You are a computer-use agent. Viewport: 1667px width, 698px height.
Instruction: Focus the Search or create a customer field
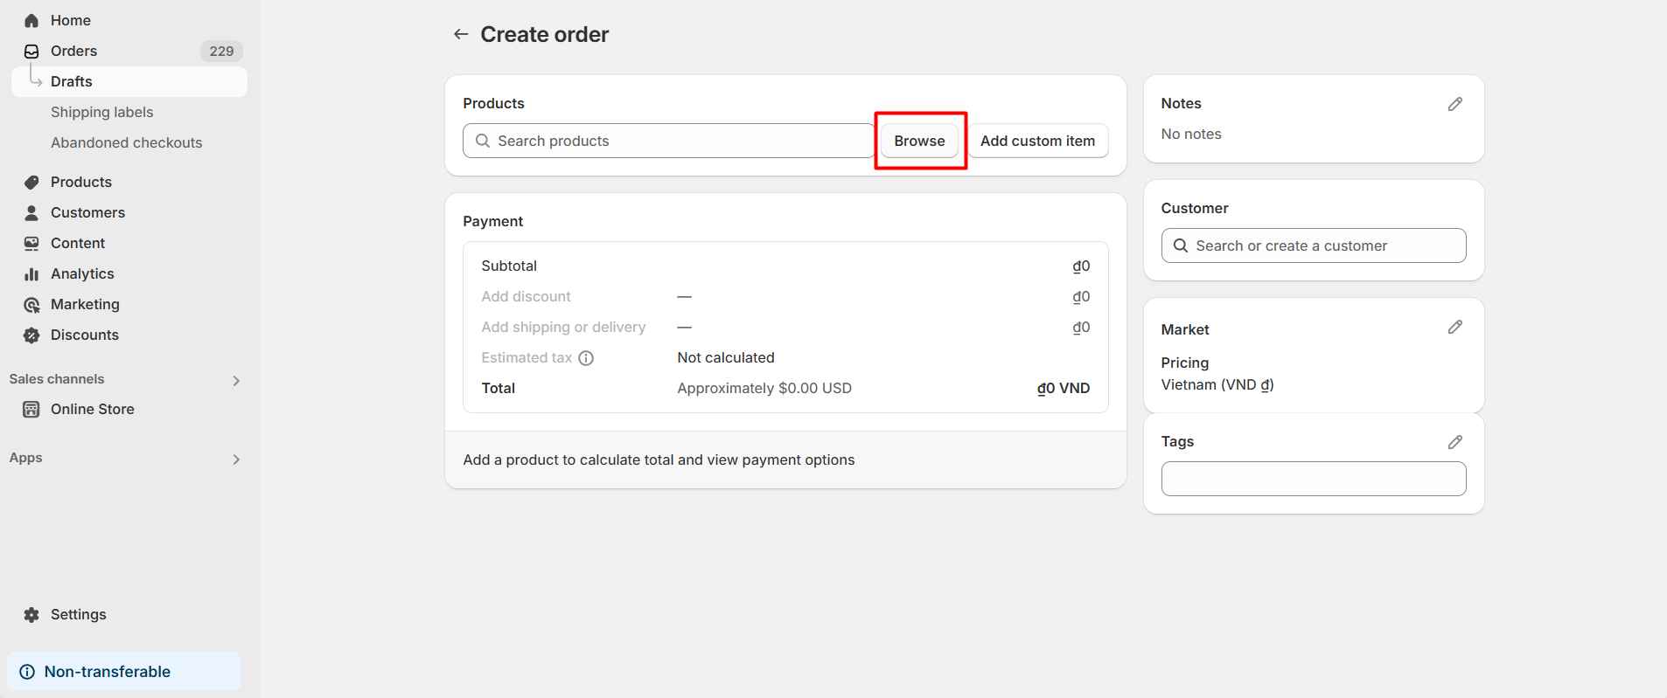[x=1314, y=245]
